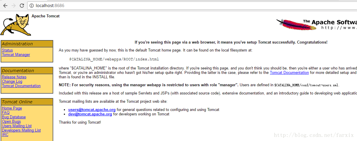Viewport: 357px width, 141px height.
Task: Open the Users Mailing List link
Action: coord(17,126)
